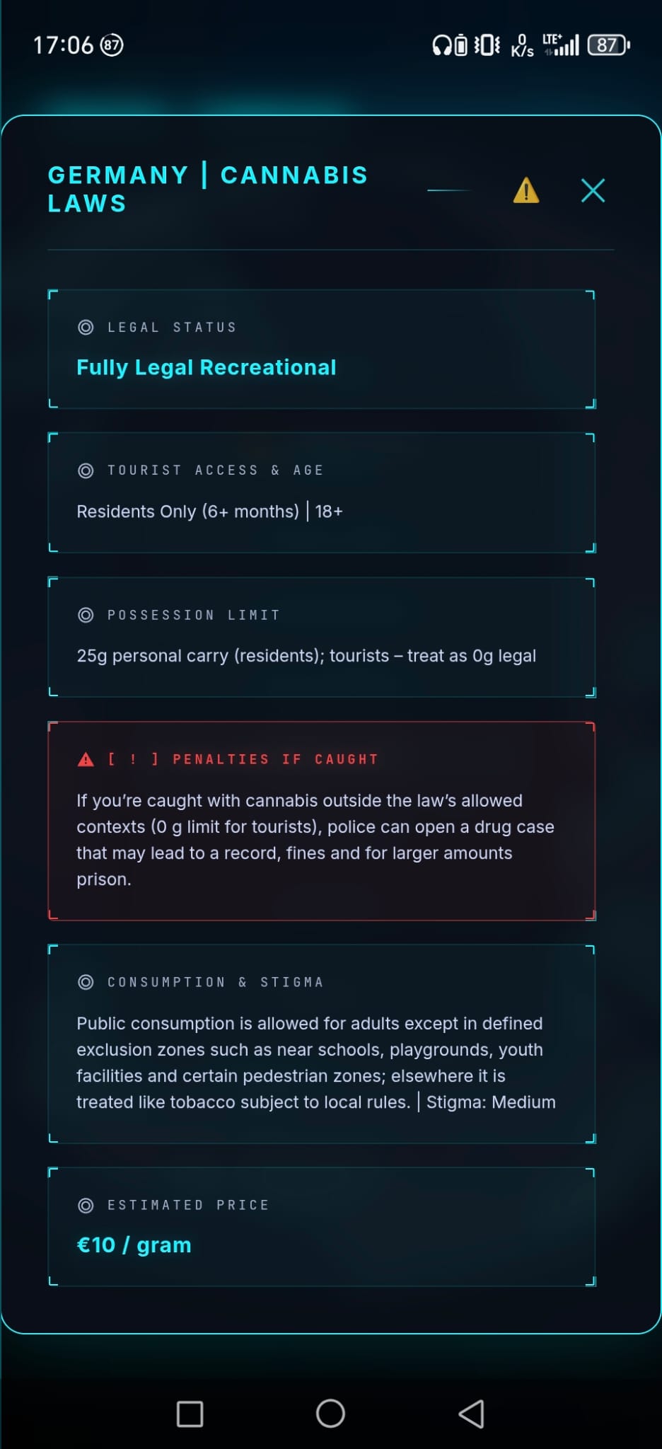Tap the public consumption stigma description
This screenshot has width=662, height=1449.
coord(316,1063)
